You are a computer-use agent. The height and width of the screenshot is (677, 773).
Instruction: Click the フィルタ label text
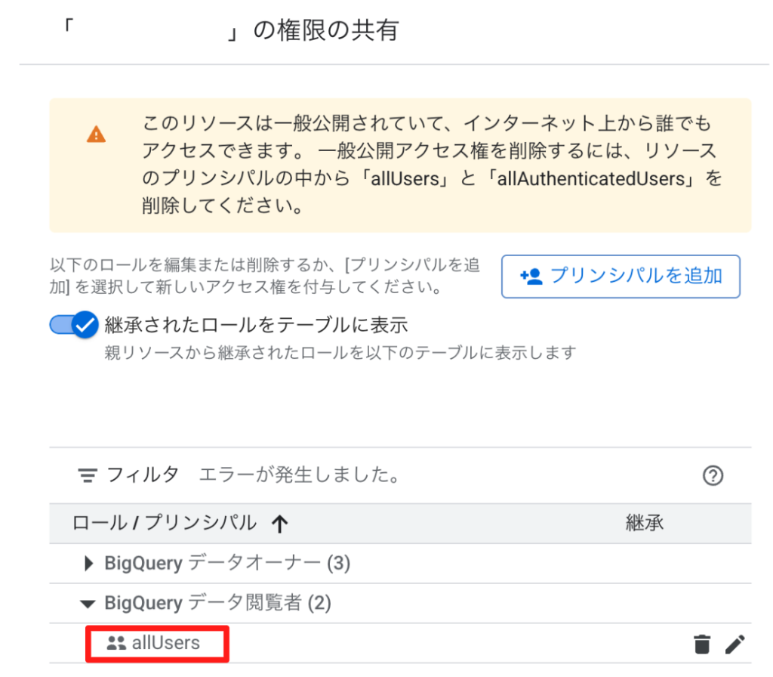143,475
